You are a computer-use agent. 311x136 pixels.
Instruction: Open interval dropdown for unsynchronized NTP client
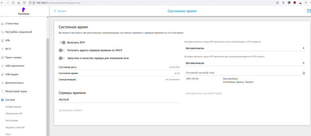tap(245, 63)
